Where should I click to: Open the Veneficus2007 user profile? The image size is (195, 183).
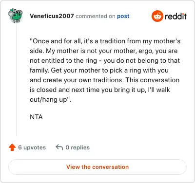52,16
